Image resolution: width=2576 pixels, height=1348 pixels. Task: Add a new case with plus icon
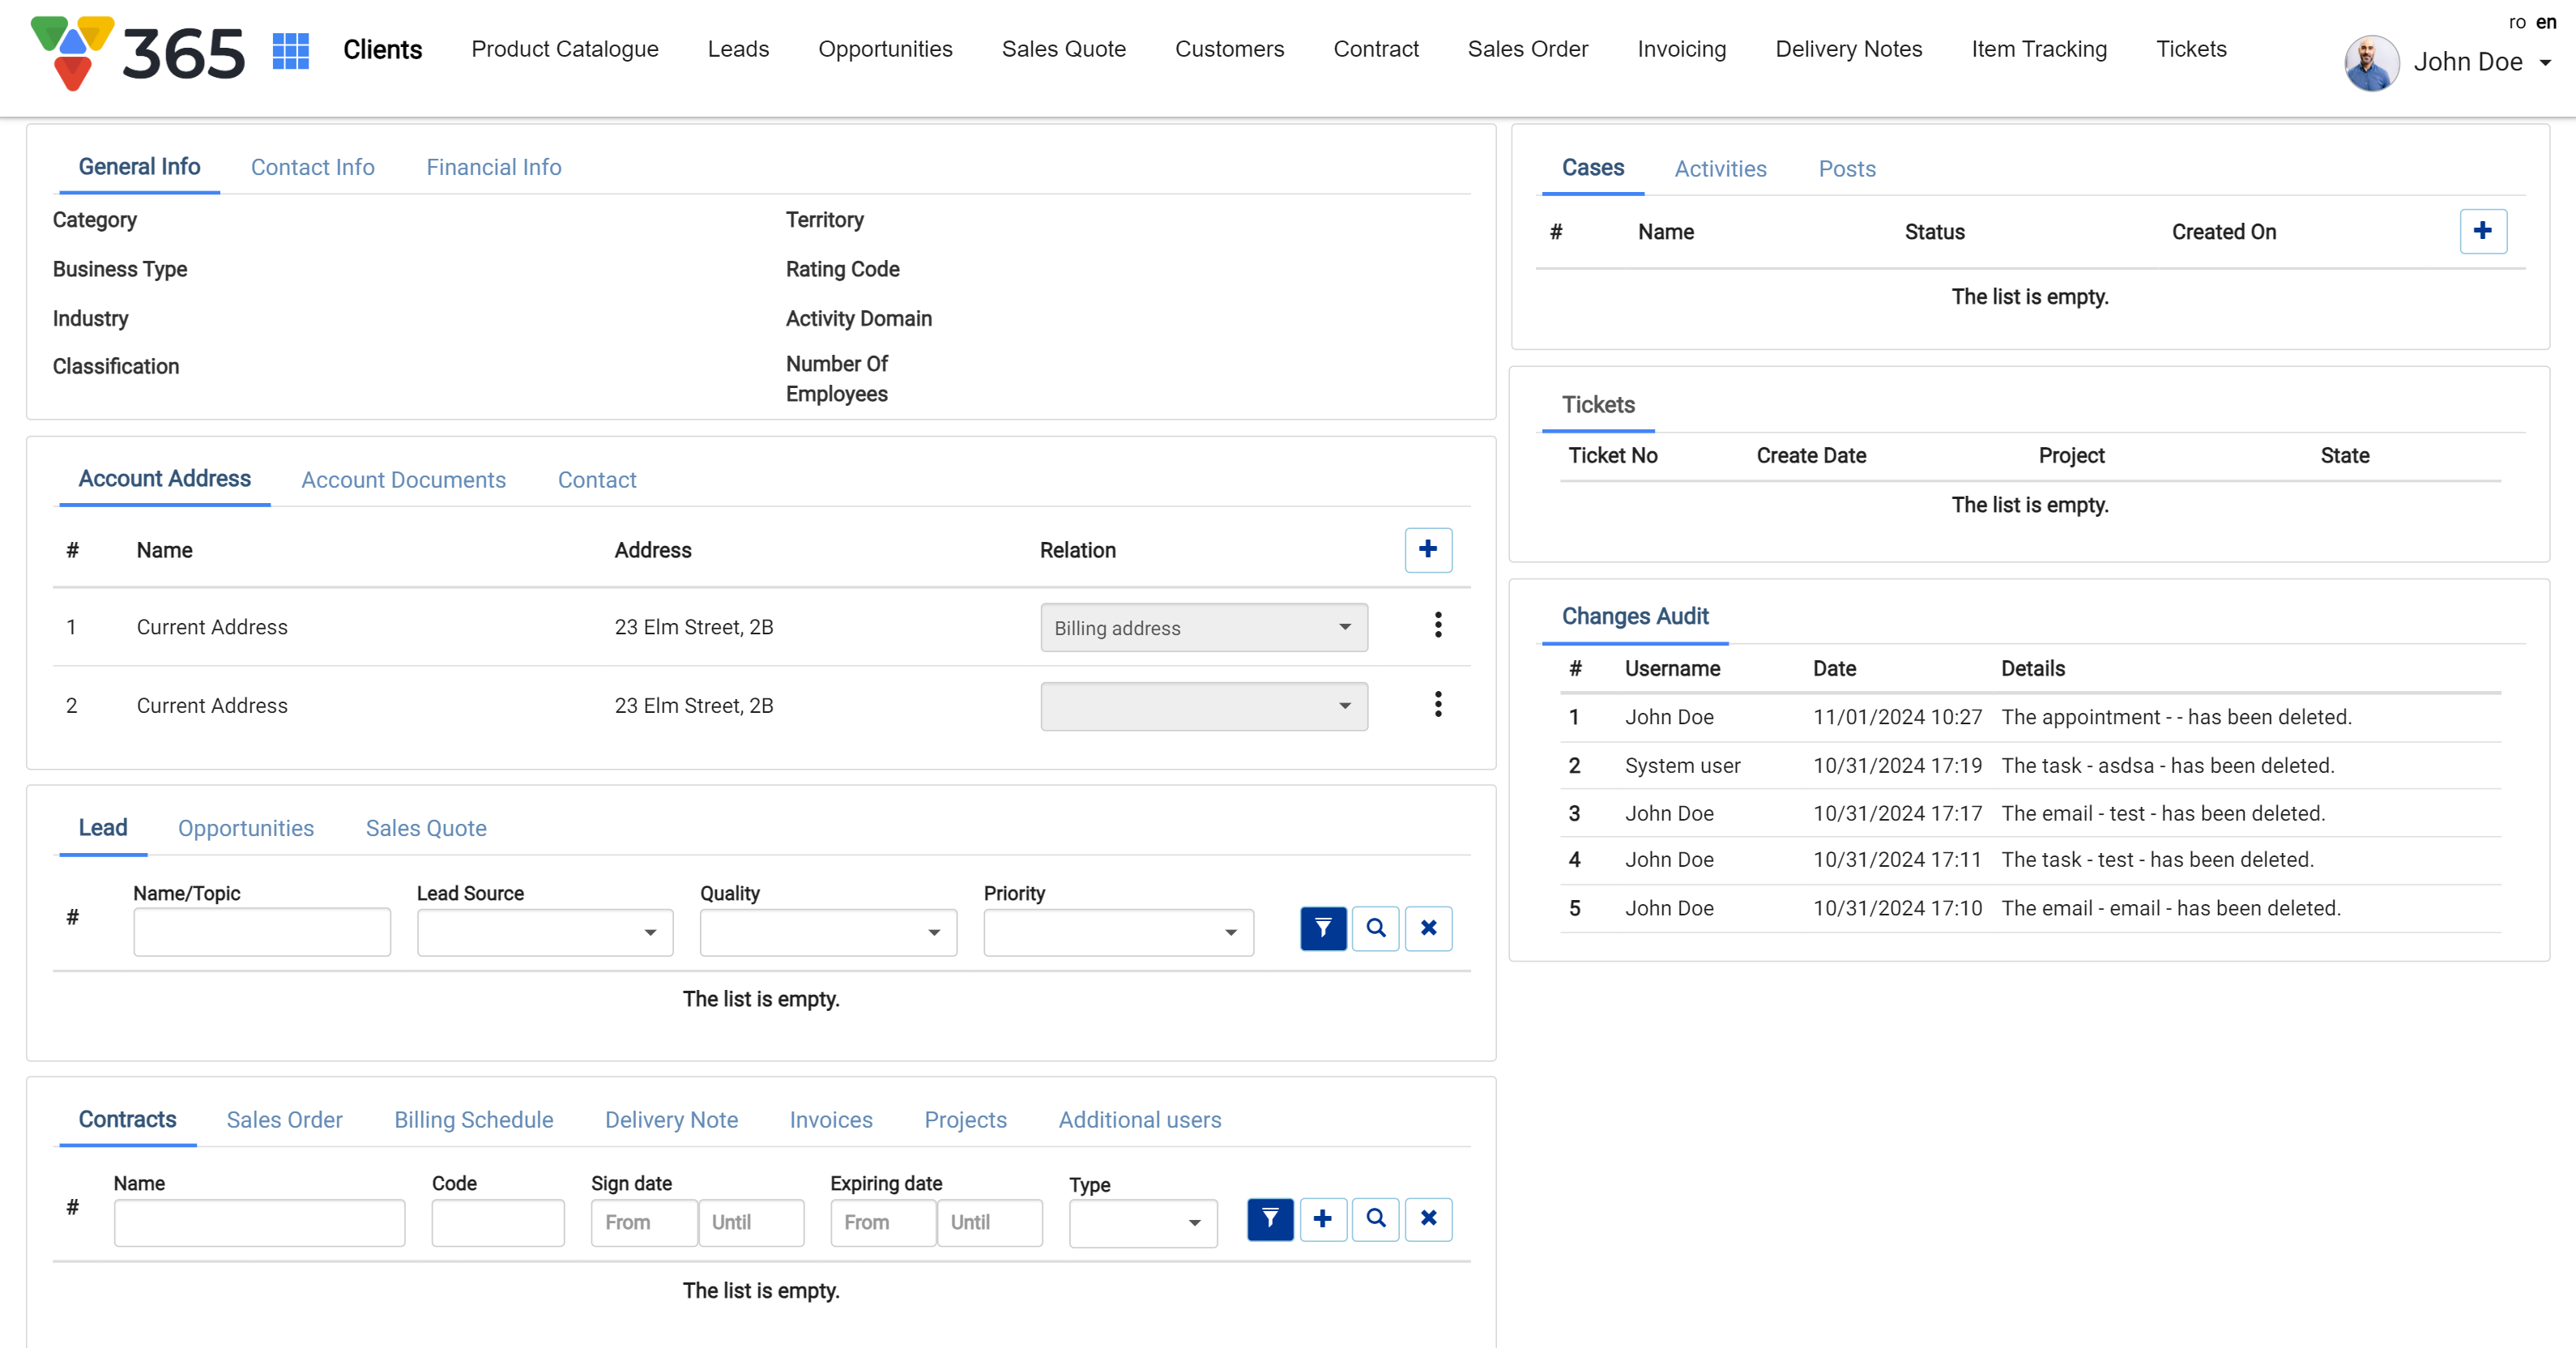(x=2482, y=231)
